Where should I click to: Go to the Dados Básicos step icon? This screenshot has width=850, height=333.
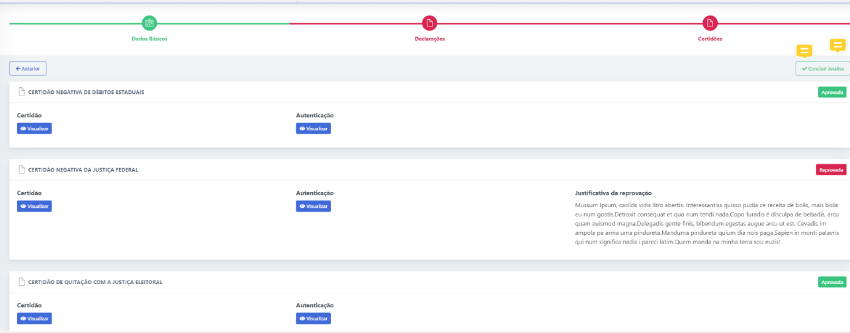click(x=149, y=23)
